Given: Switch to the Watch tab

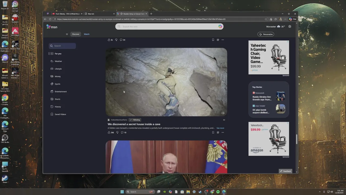Looking at the screenshot, I should pyautogui.click(x=86, y=34).
